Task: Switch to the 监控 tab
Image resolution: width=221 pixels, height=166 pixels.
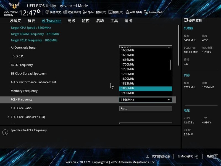Action: [x=86, y=20]
